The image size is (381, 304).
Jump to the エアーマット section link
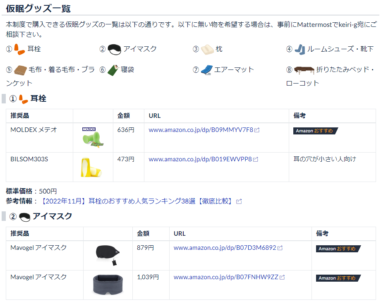(234, 70)
